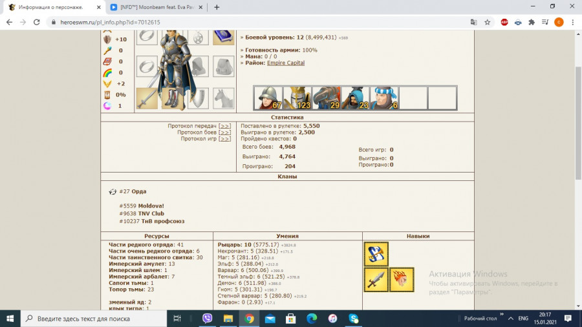582x327 pixels.
Task: Click the spell power wand icon
Action: [x=107, y=50]
